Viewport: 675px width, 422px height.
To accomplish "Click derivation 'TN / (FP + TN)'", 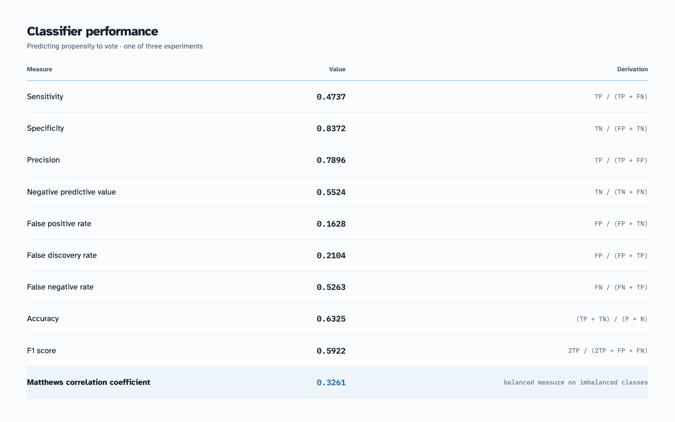I will coord(621,129).
